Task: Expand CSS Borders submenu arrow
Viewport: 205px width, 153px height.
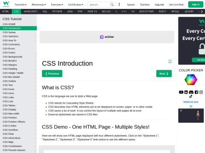Action: [x=35, y=61]
